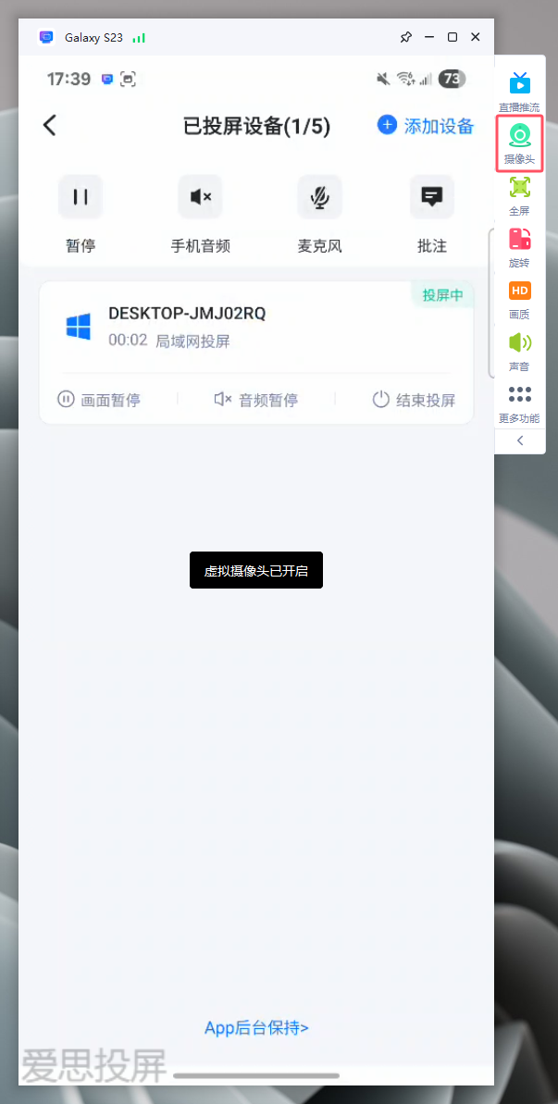The image size is (558, 1104).
Task: Pin the Galaxy S23 window on top
Action: [405, 38]
